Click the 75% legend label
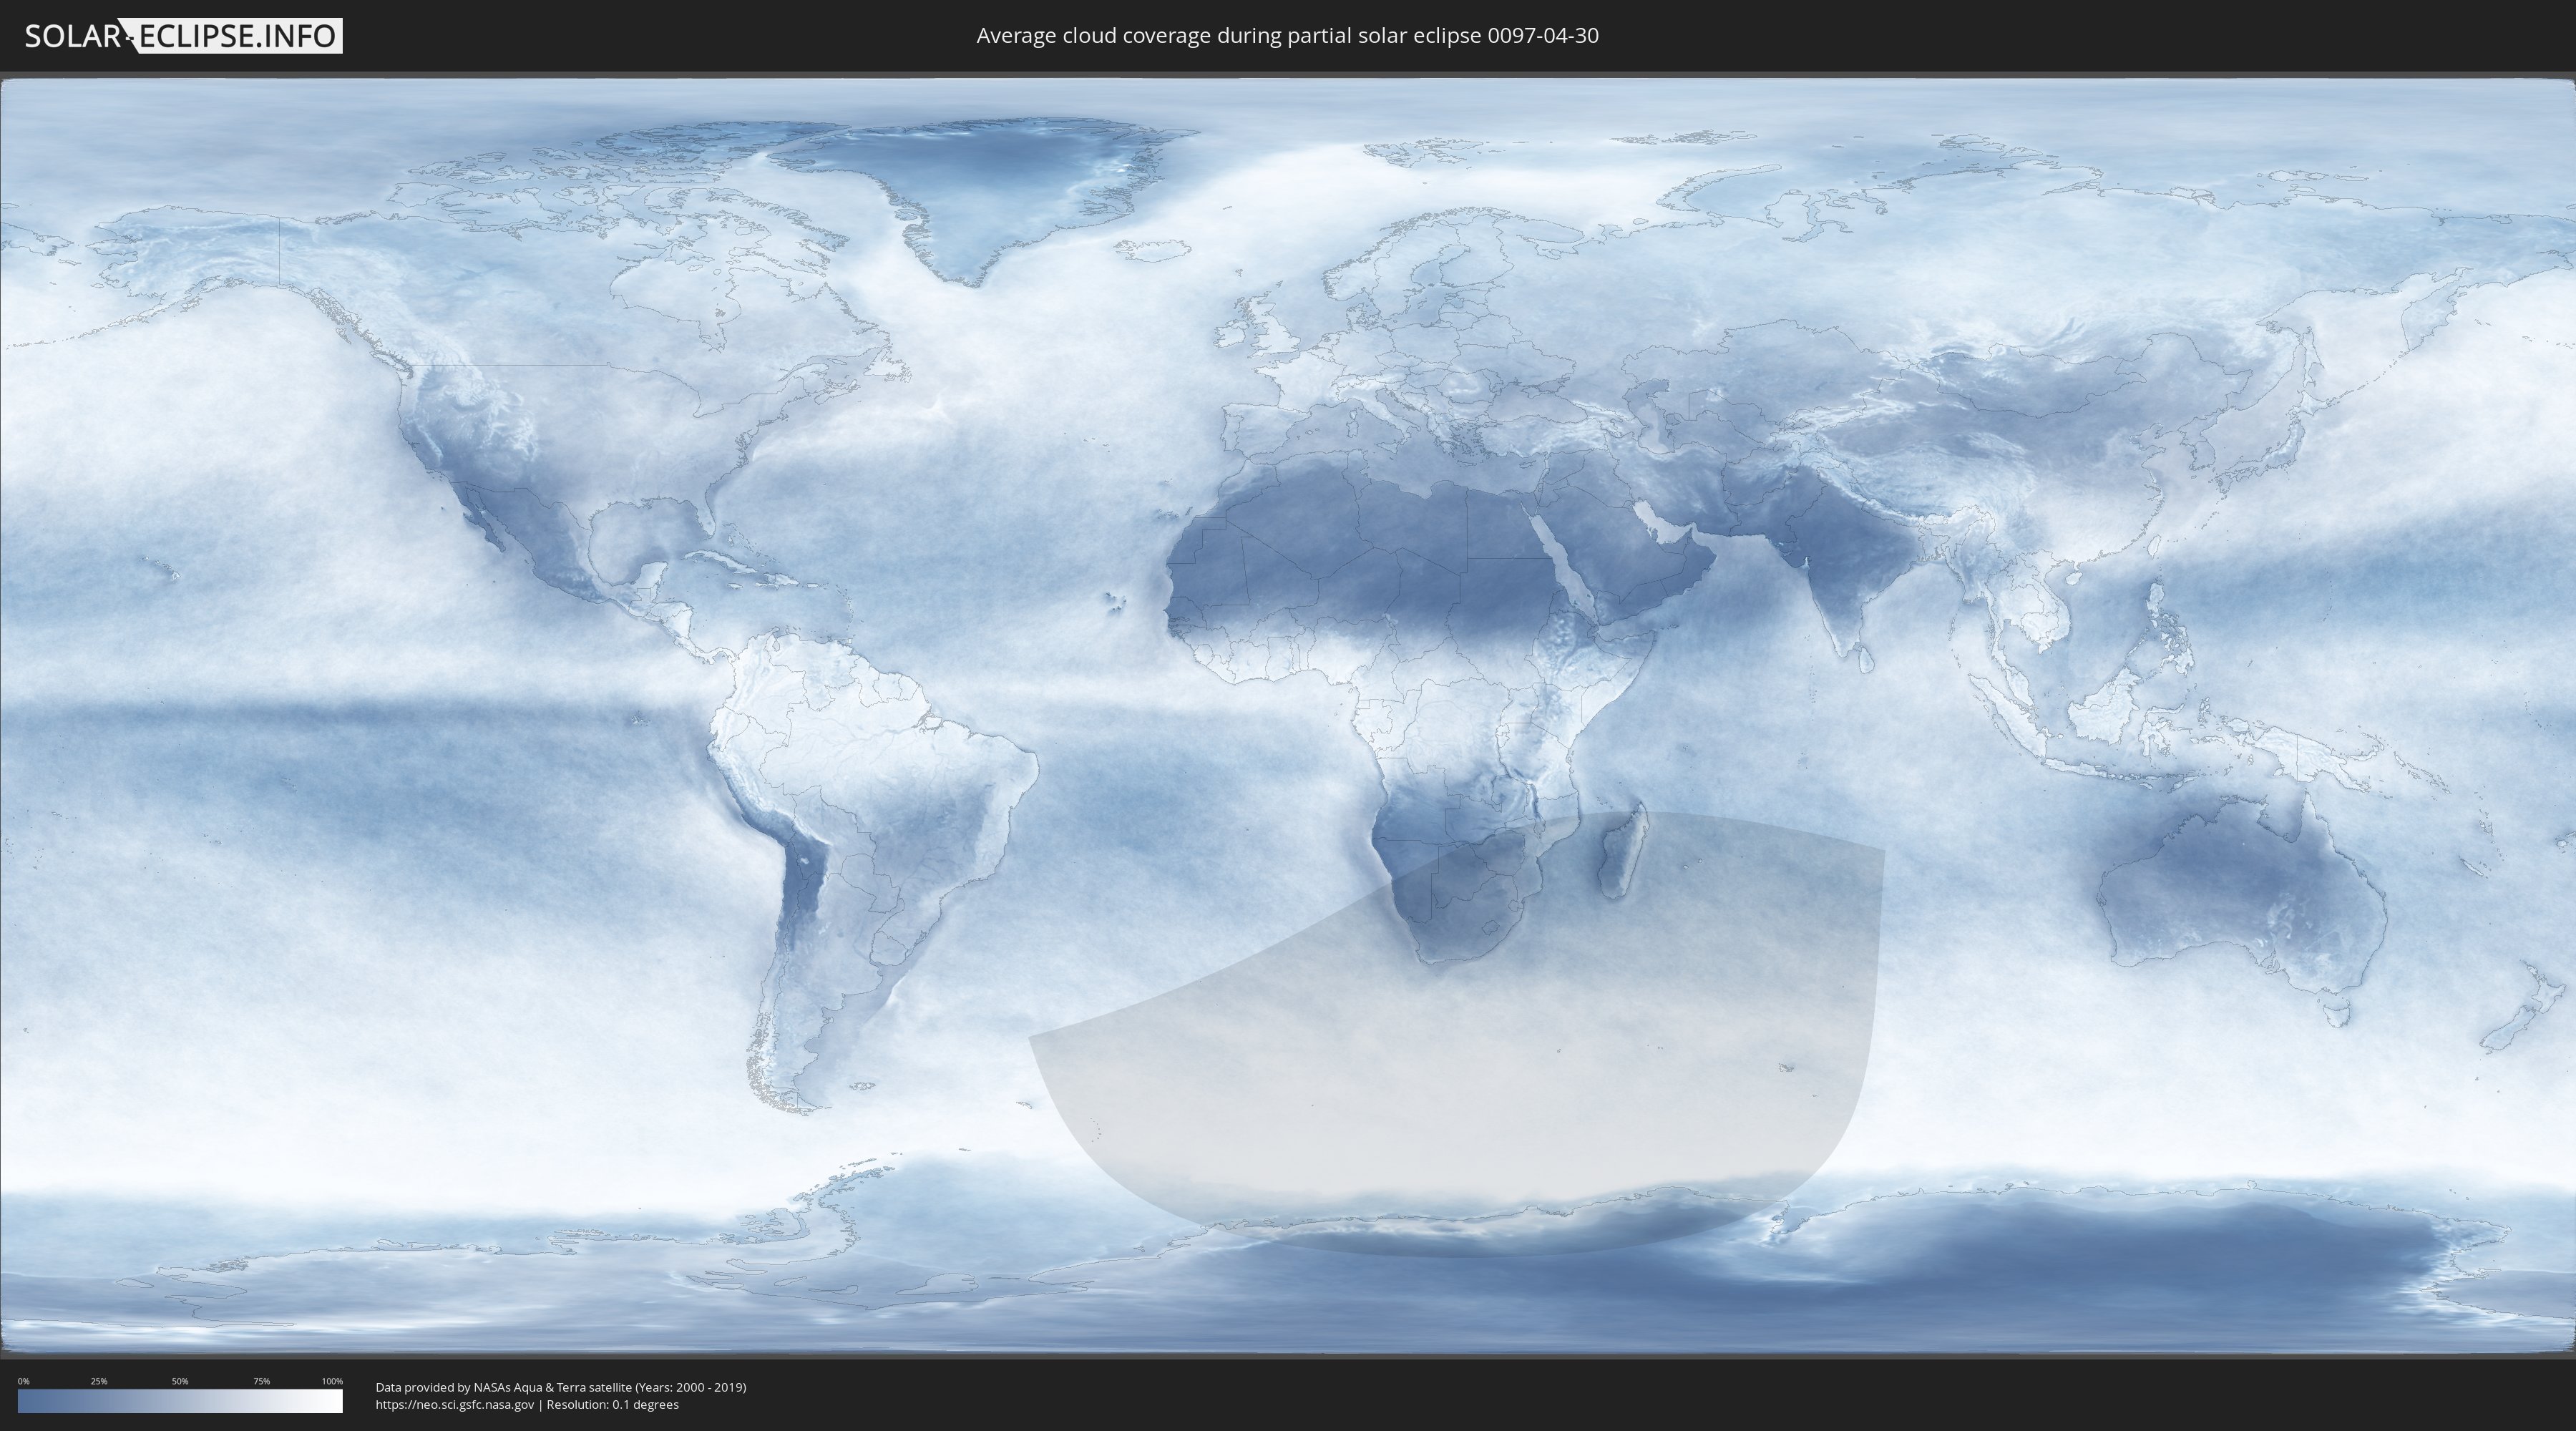2576x1431 pixels. [x=261, y=1381]
